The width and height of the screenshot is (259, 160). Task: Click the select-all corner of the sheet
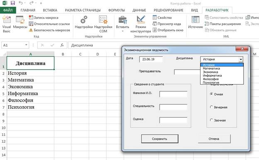(4, 54)
